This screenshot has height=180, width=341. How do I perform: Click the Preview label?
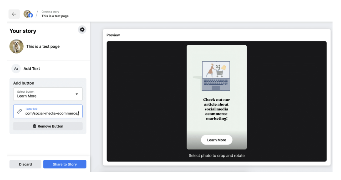click(x=113, y=35)
